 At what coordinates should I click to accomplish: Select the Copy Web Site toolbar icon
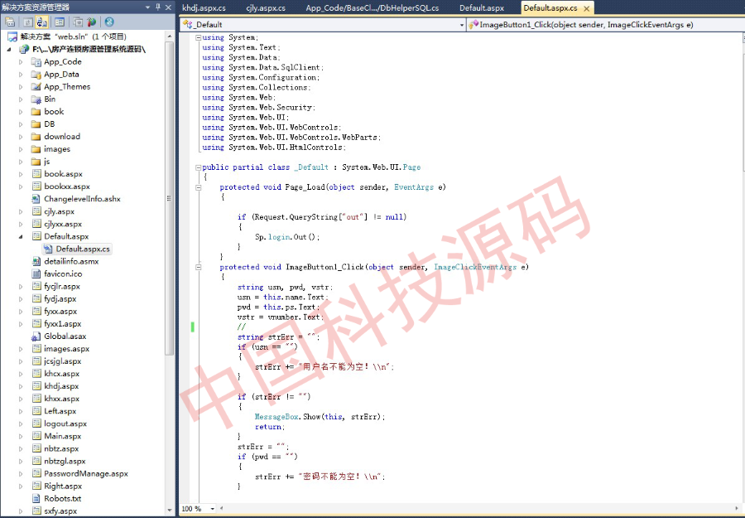click(77, 22)
